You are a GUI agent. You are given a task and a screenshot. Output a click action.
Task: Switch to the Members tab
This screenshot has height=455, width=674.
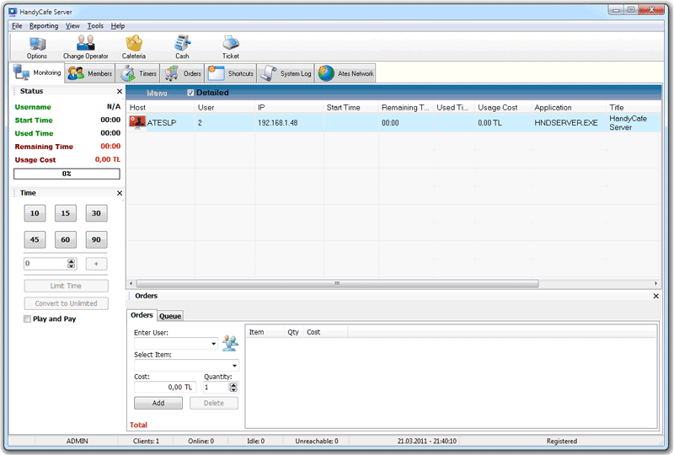(x=89, y=73)
